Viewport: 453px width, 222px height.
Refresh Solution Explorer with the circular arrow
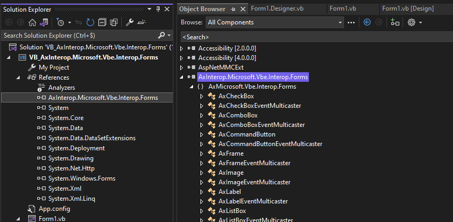(90, 22)
